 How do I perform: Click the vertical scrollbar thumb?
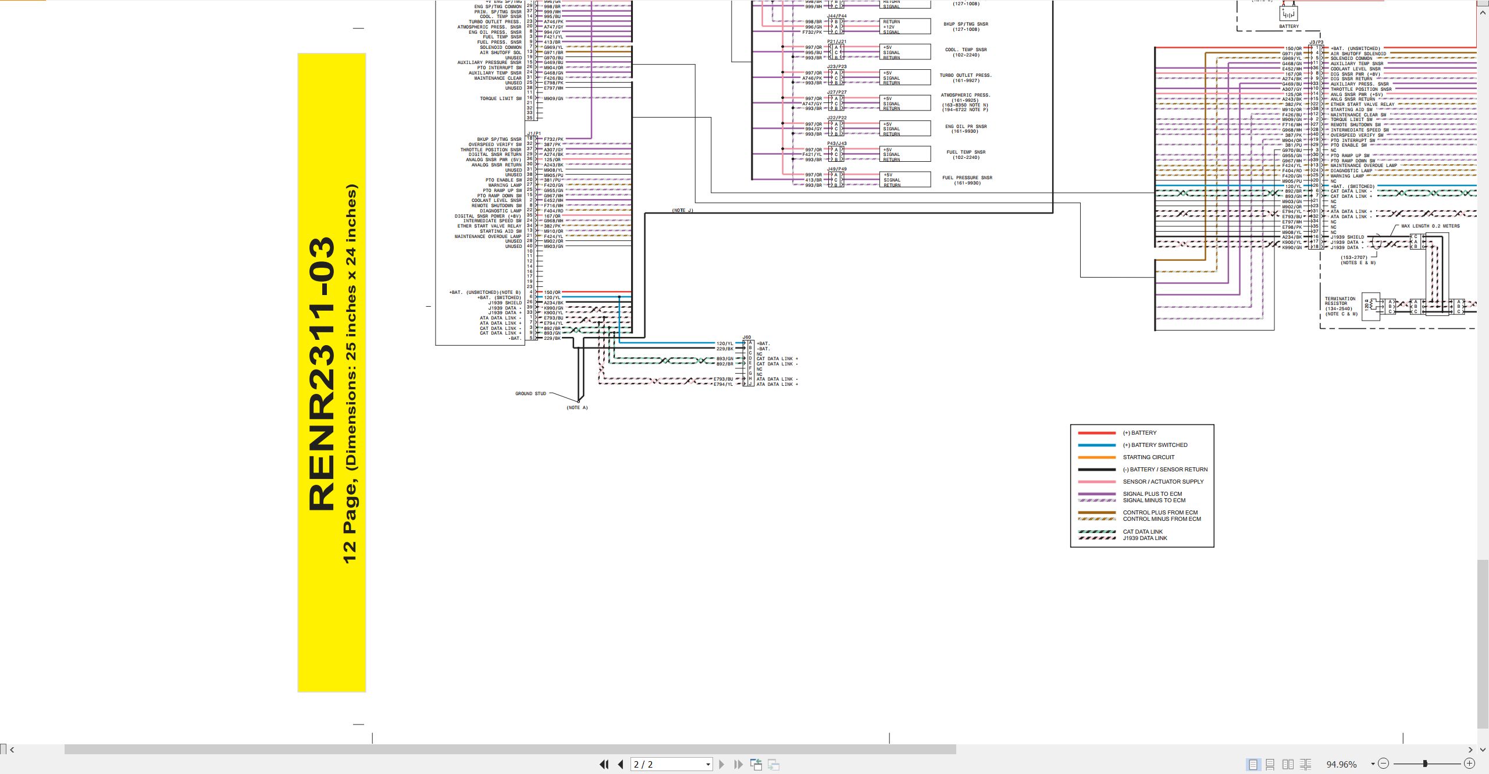pos(1483,644)
